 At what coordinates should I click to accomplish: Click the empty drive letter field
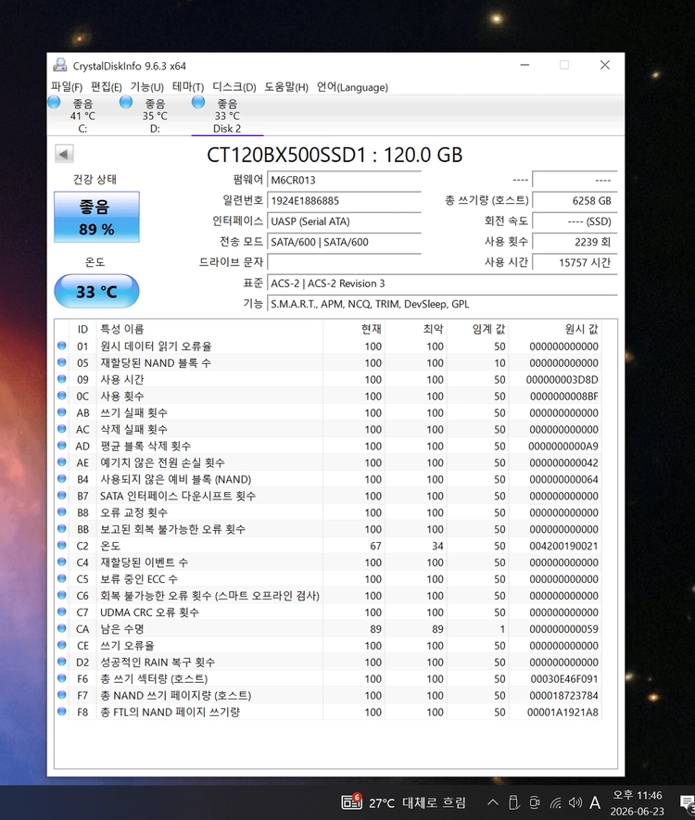coord(344,262)
